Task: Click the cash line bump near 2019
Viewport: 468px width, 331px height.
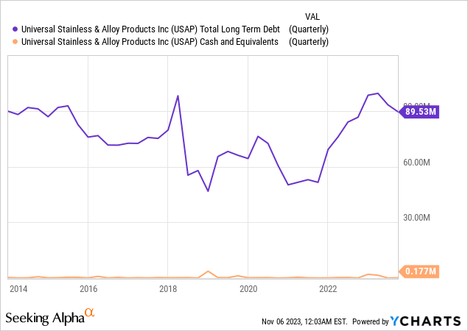Action: 208,271
